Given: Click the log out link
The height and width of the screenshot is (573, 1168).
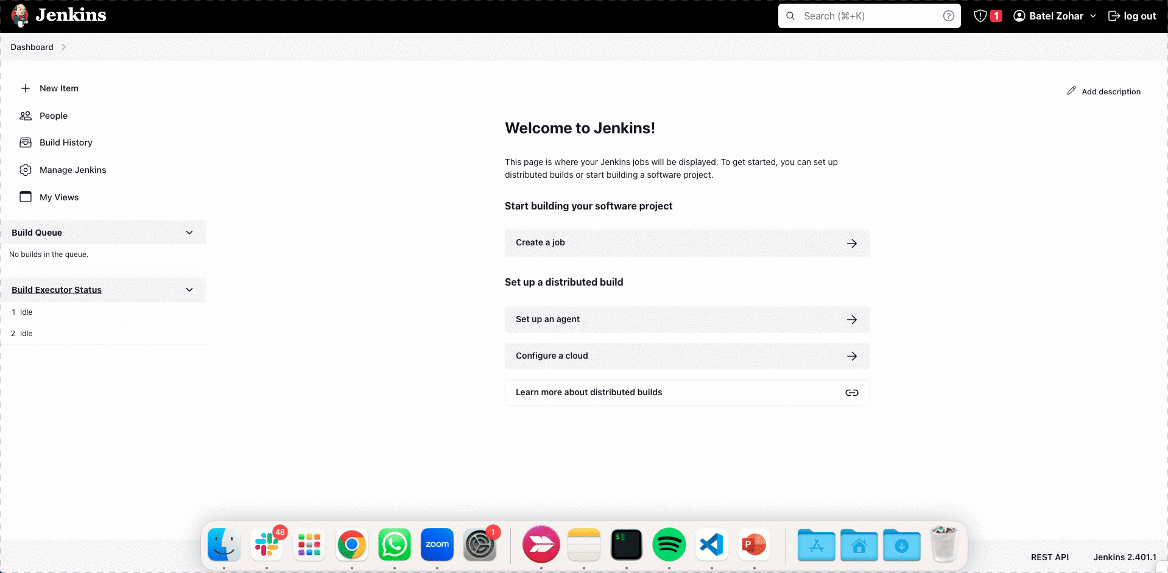Looking at the screenshot, I should pyautogui.click(x=1132, y=16).
